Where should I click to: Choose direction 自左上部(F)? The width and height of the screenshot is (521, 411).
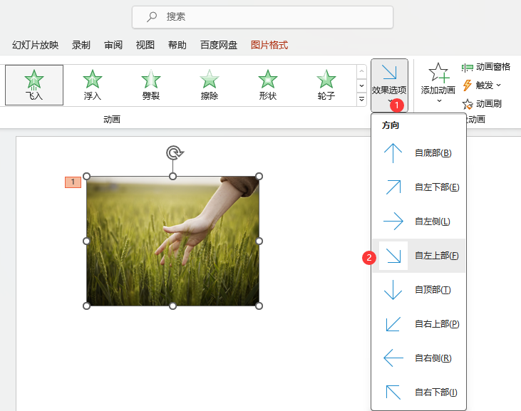tap(418, 256)
